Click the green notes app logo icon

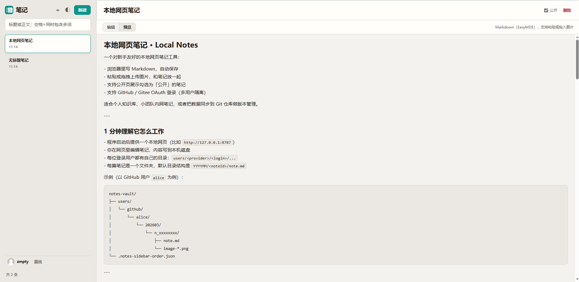(9, 10)
